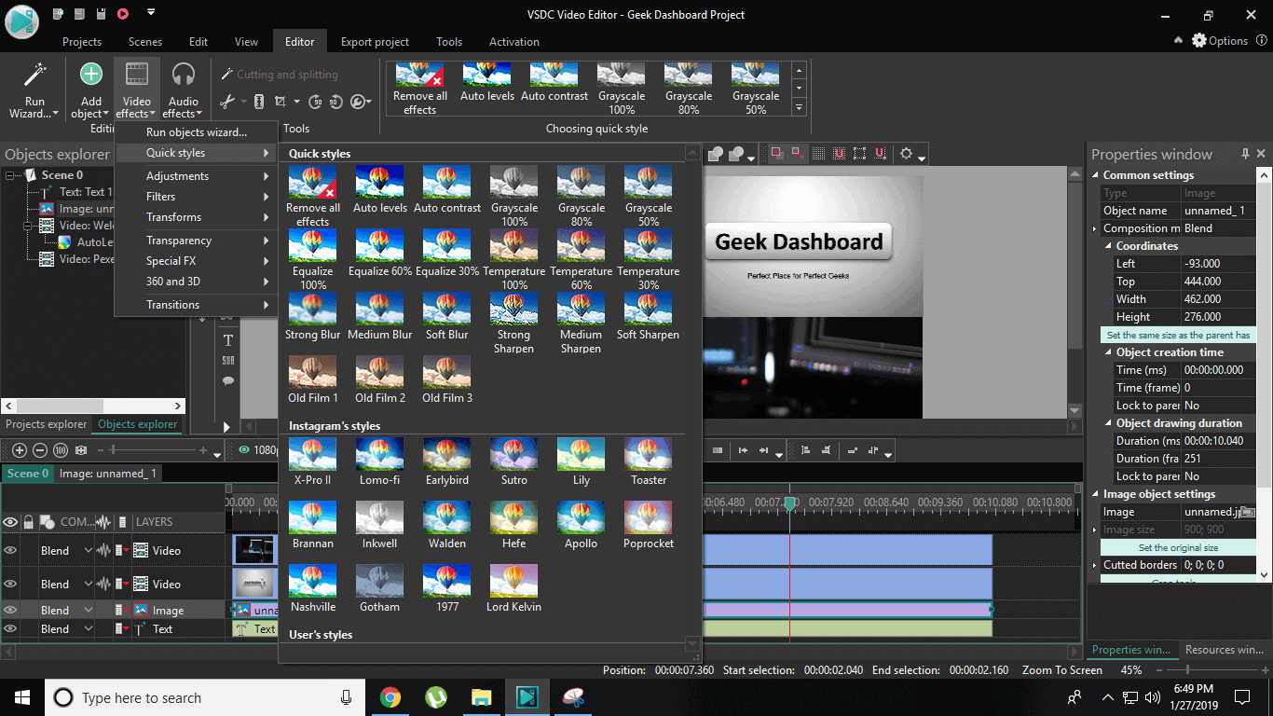Select the scissors cut tool
The height and width of the screenshot is (716, 1273).
[227, 102]
